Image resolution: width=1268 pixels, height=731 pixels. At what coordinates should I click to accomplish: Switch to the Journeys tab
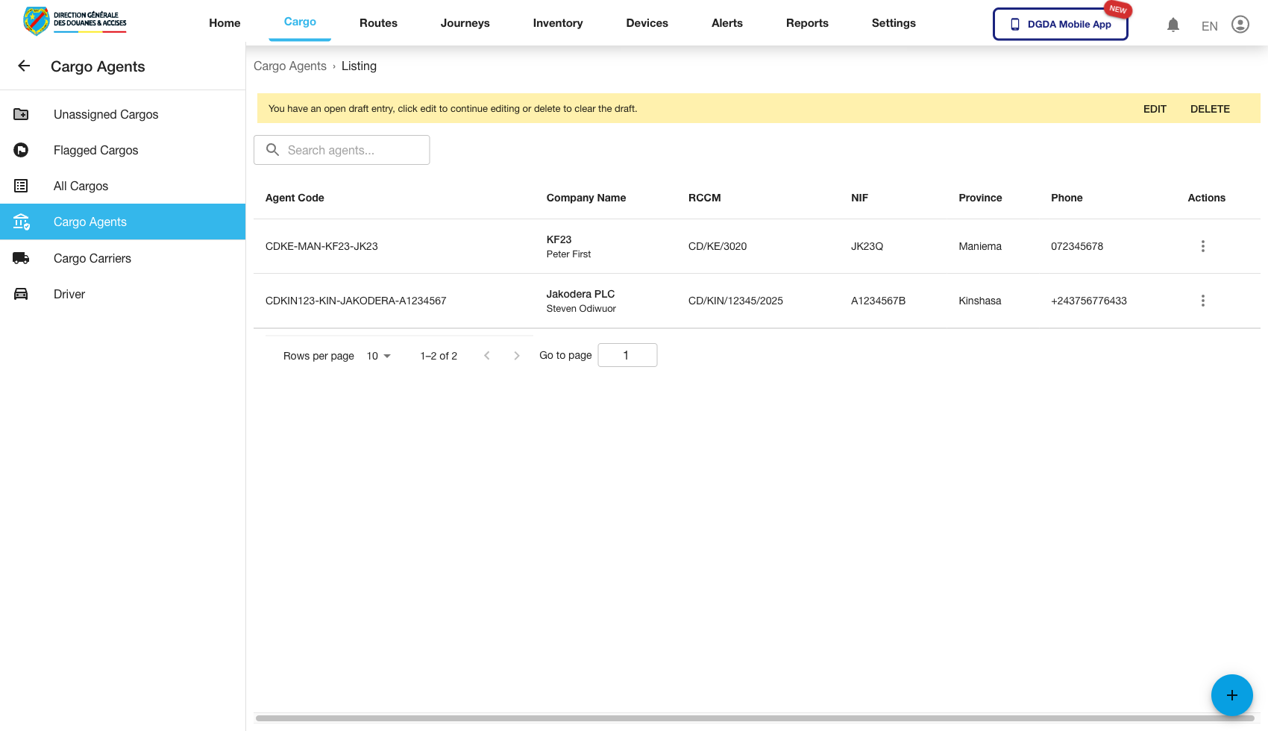(x=465, y=23)
